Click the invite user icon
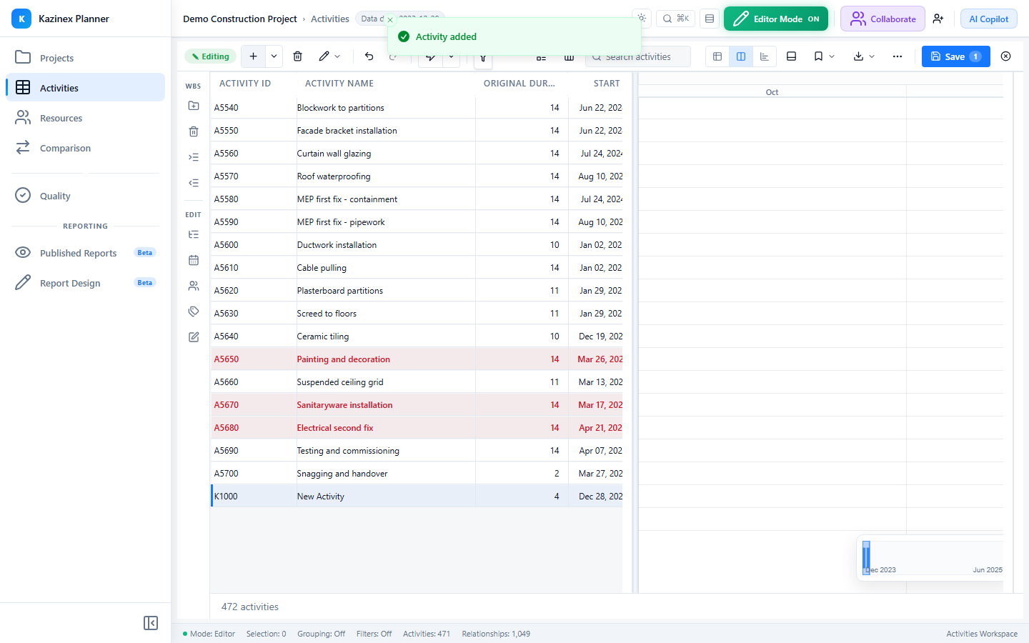Screen dimensions: 1029x643 pyautogui.click(x=938, y=19)
